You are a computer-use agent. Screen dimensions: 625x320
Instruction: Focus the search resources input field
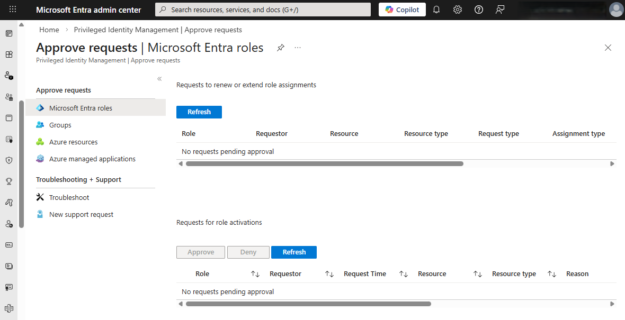(x=263, y=10)
